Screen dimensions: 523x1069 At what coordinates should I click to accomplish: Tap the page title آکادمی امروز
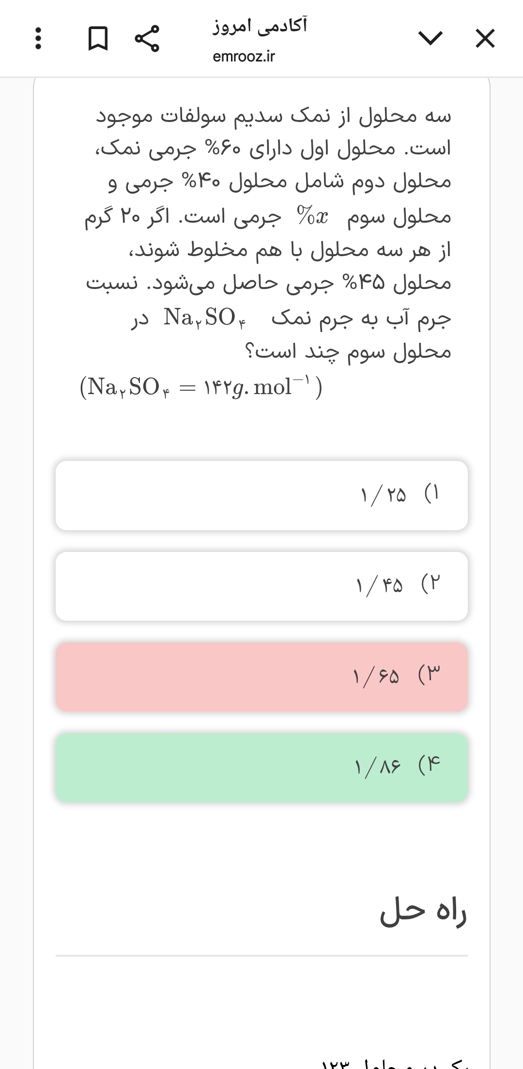[x=260, y=25]
